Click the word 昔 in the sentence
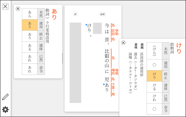This screenshot has height=117, width=186. pyautogui.click(x=107, y=39)
